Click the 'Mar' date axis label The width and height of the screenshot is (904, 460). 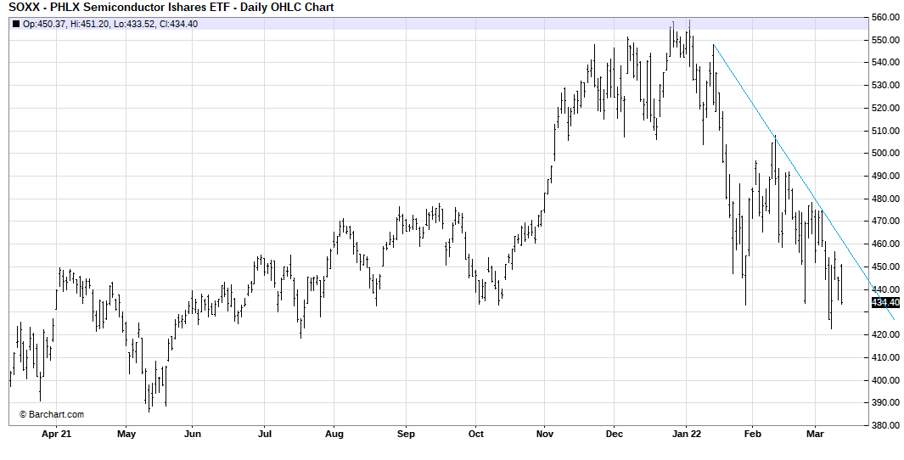(815, 434)
